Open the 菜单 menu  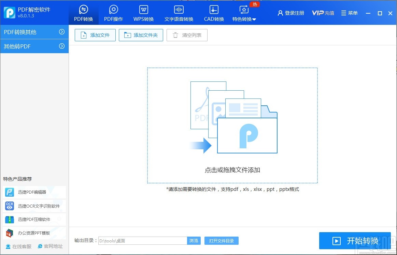(x=349, y=13)
